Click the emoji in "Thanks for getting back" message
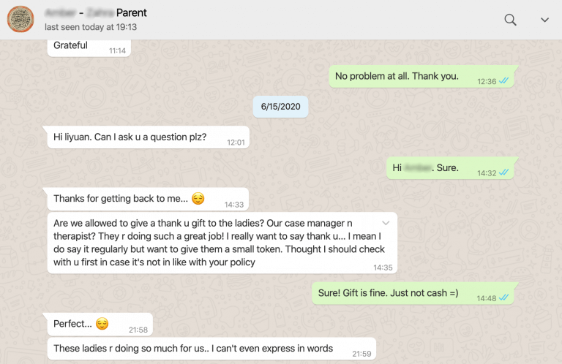Screen dimensions: 562x364 pos(198,198)
